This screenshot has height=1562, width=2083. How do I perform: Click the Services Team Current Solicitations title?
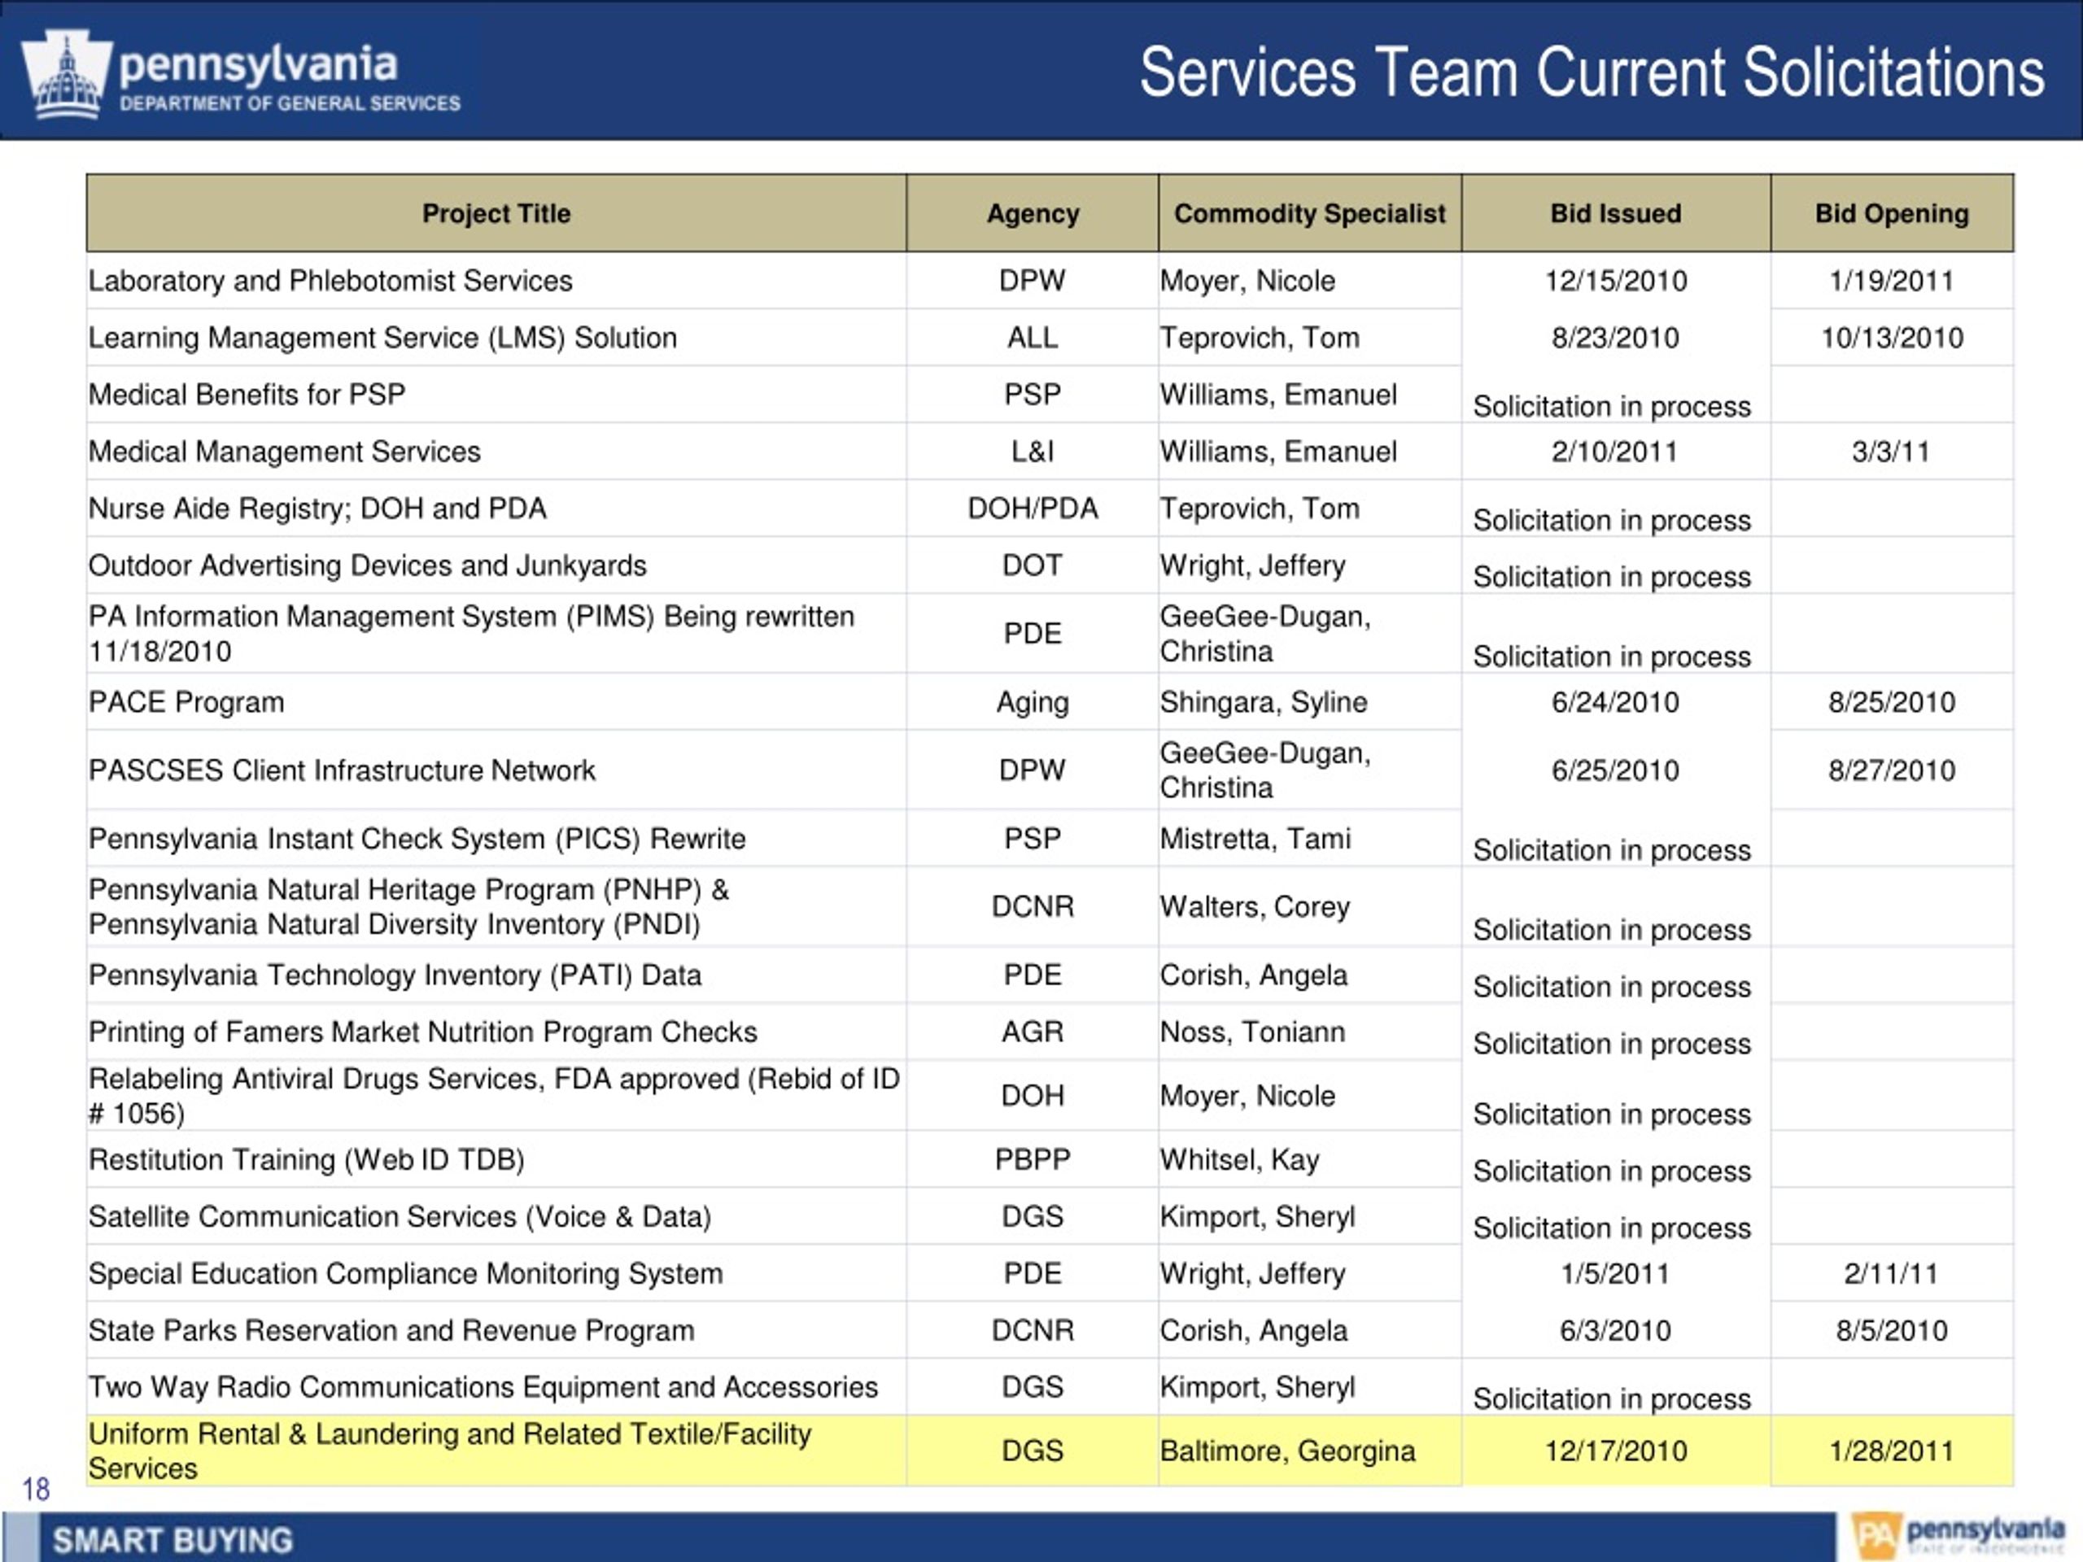(x=1592, y=72)
